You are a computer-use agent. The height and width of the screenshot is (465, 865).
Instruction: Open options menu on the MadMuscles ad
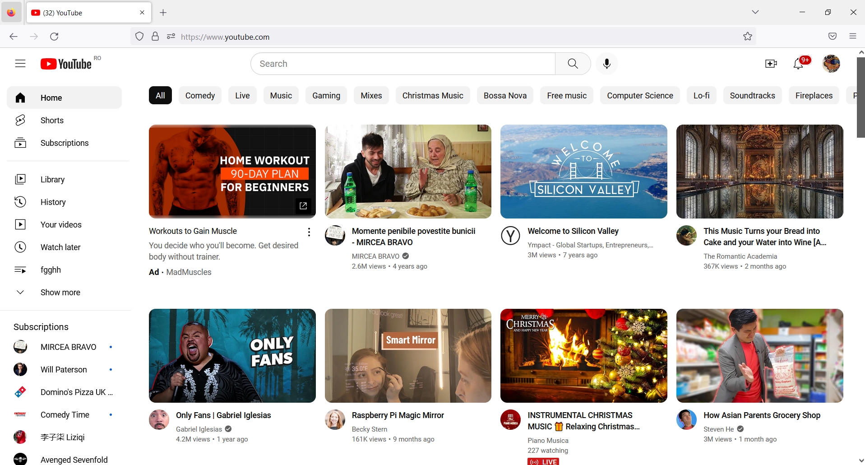tap(309, 232)
